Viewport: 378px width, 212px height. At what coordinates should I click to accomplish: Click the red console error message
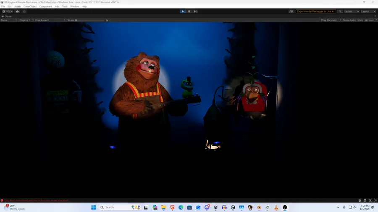click(x=36, y=200)
